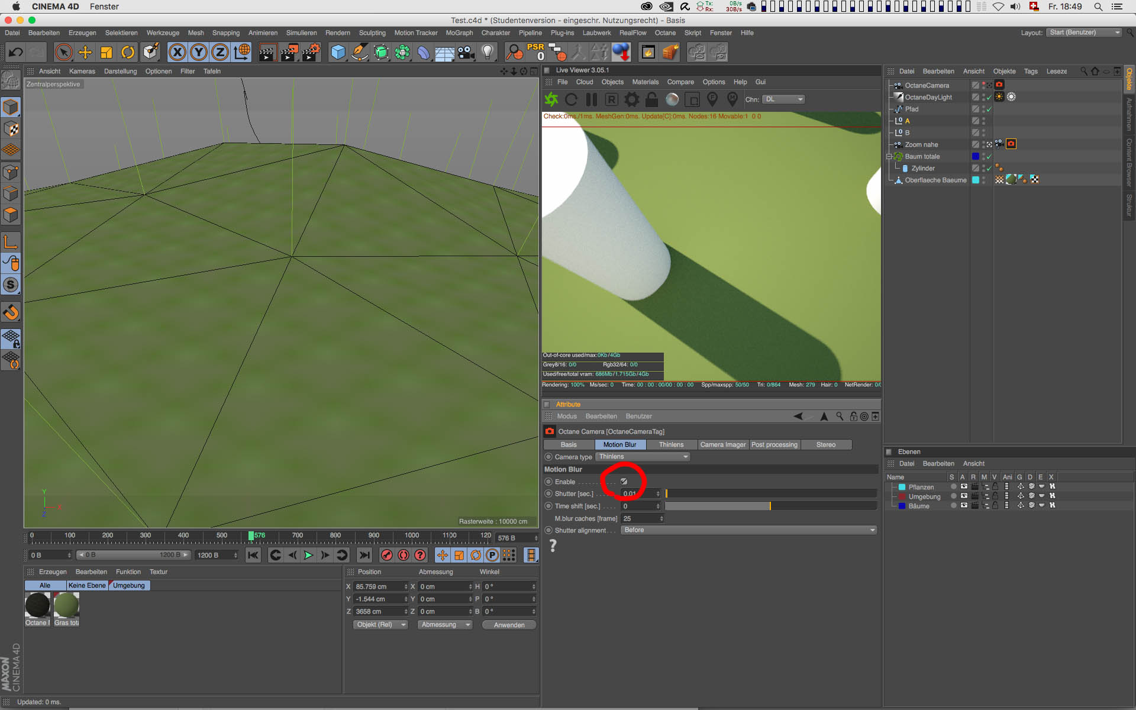Click the Light object icon
Screen dimensions: 1136x710
[488, 53]
